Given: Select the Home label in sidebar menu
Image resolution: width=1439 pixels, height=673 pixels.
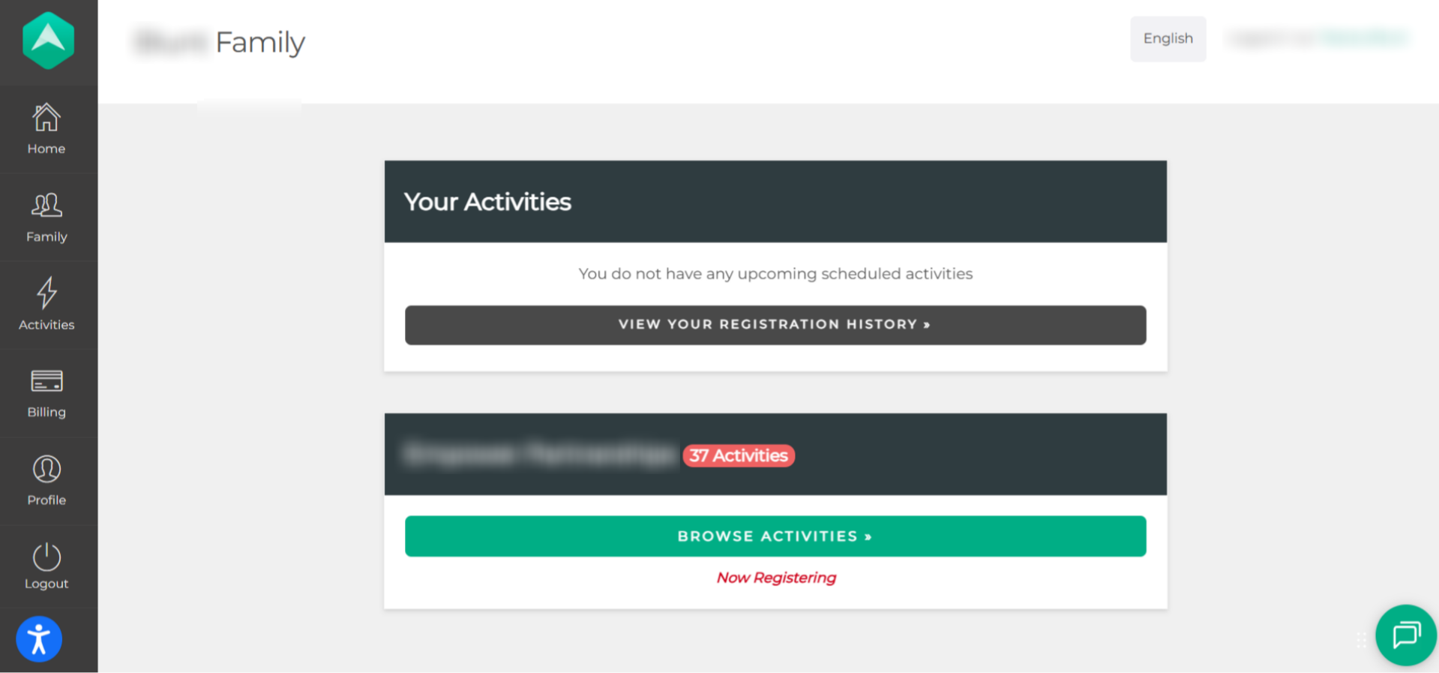Looking at the screenshot, I should pyautogui.click(x=46, y=149).
